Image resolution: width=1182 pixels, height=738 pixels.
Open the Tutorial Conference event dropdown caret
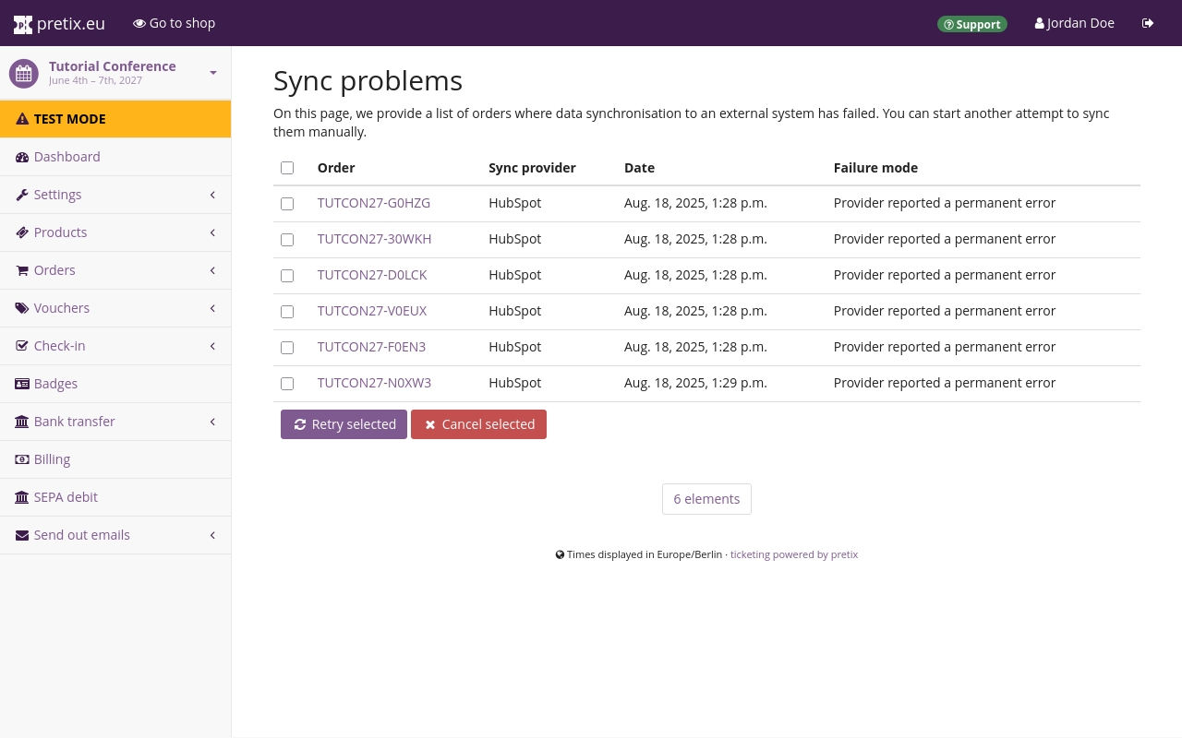point(213,73)
